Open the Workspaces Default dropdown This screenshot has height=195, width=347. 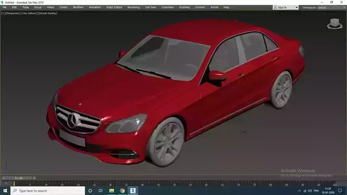tap(331, 8)
